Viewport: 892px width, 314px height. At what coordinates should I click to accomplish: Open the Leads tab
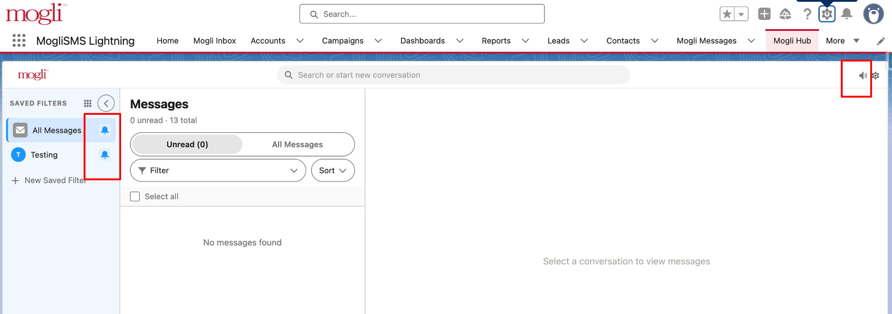(x=558, y=40)
